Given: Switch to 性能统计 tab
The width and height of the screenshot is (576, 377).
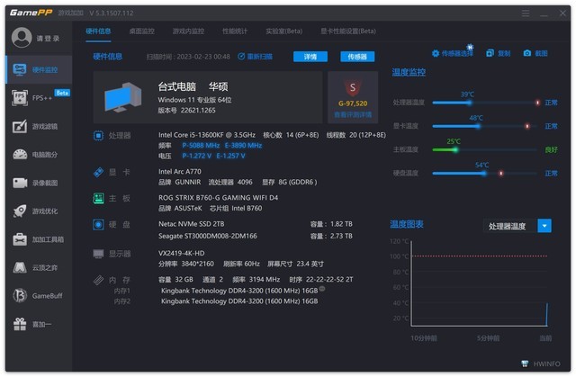Looking at the screenshot, I should 235,31.
